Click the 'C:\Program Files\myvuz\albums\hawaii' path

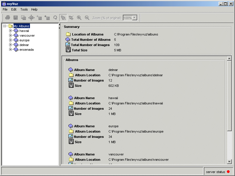click(136, 103)
